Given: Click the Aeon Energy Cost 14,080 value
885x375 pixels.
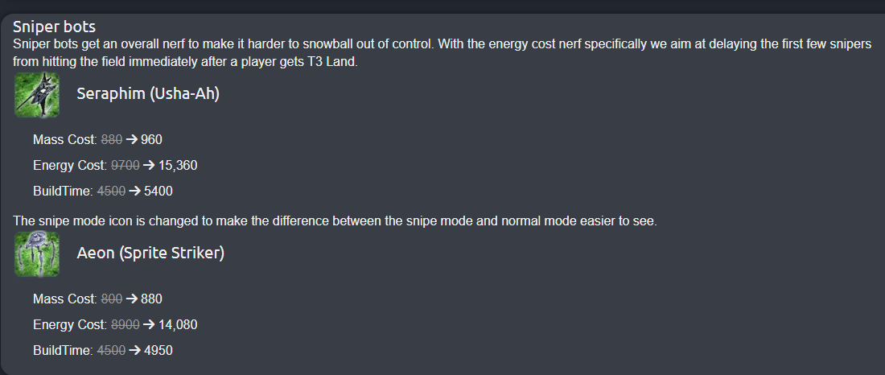Looking at the screenshot, I should click(178, 325).
